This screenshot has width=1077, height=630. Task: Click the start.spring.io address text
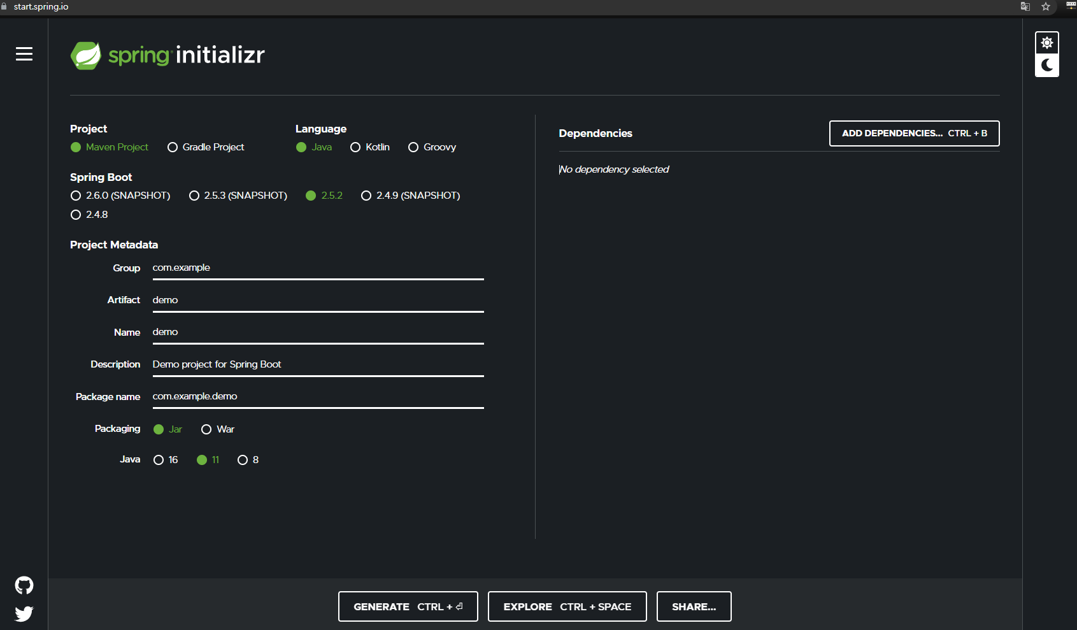pos(41,6)
